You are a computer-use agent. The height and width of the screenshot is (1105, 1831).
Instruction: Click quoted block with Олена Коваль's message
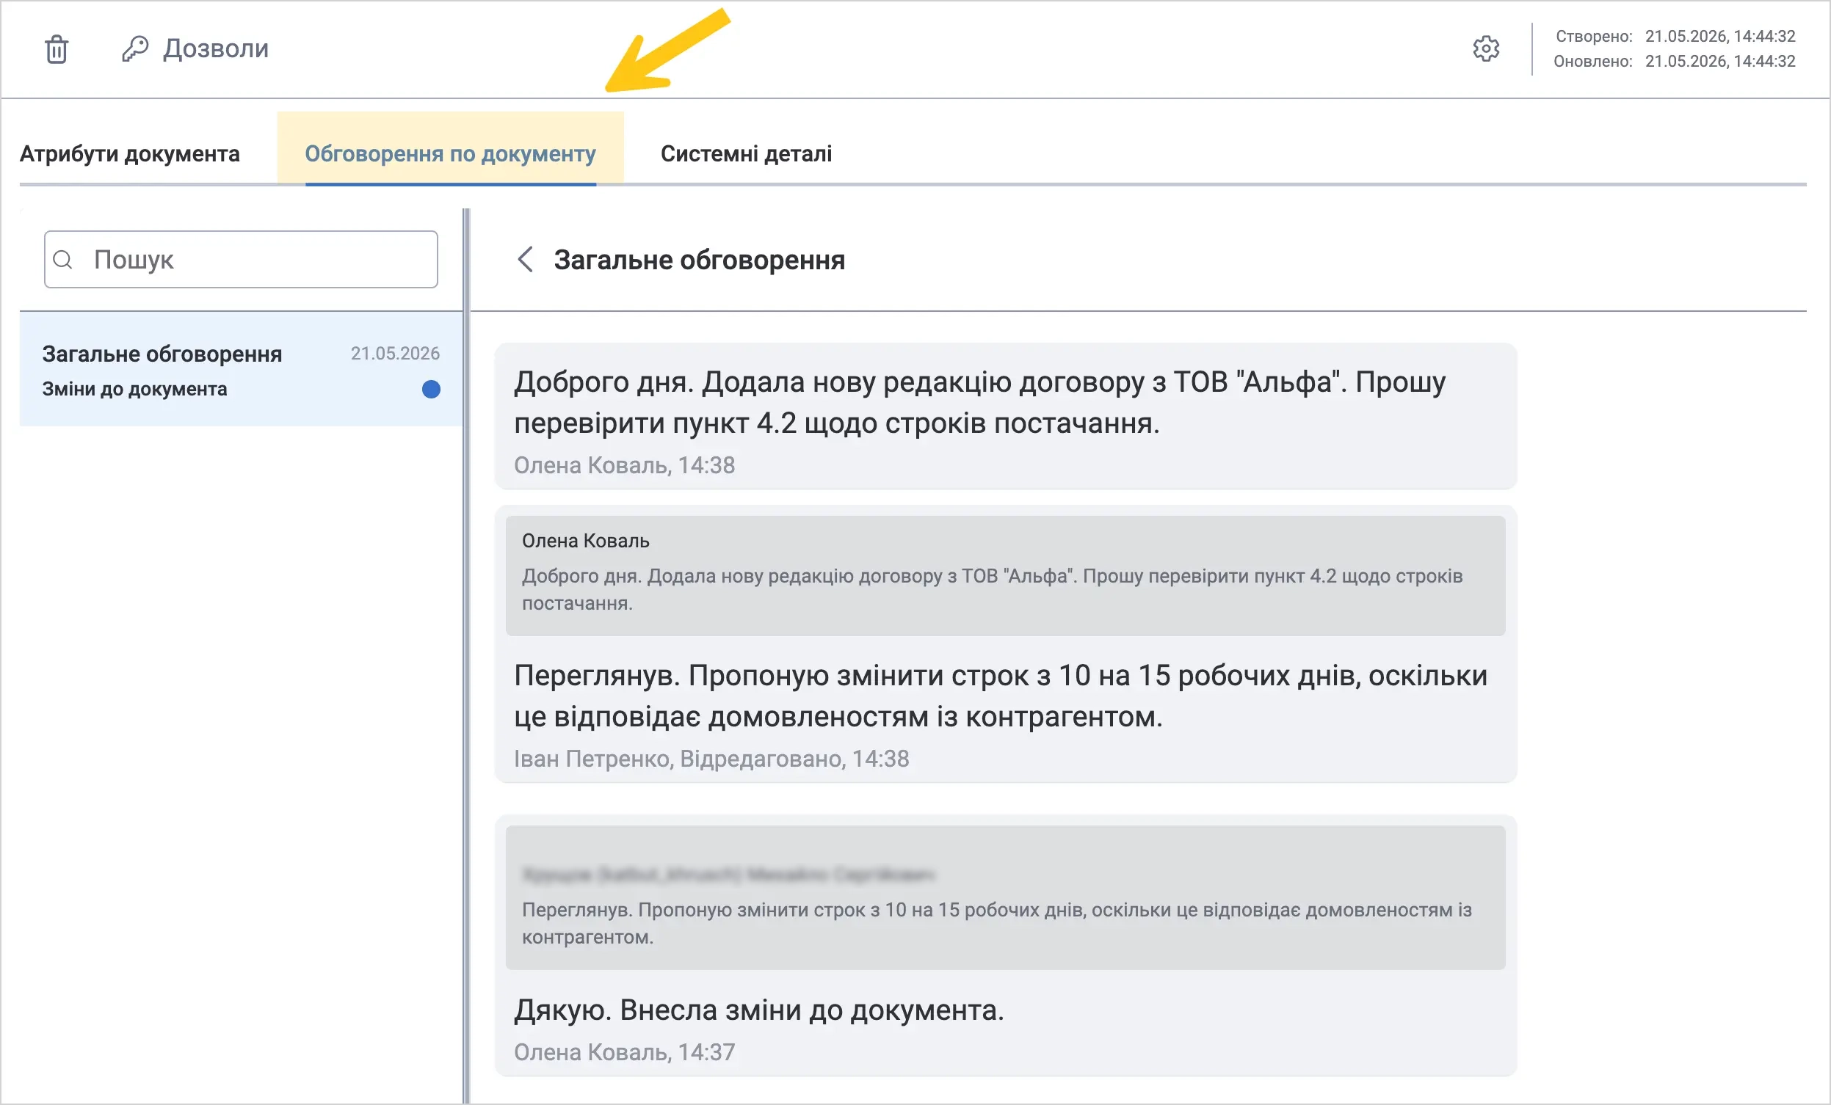pos(1005,575)
